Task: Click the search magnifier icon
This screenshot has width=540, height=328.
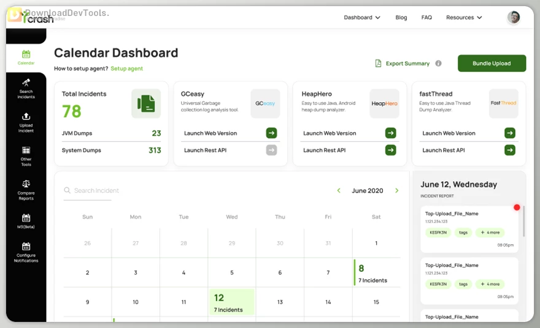Action: pos(67,190)
